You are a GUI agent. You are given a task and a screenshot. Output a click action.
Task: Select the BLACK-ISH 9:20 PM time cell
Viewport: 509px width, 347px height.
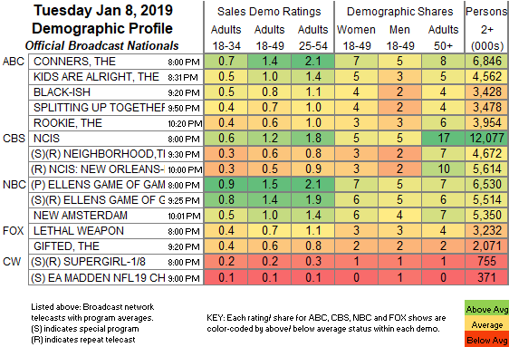pos(184,92)
